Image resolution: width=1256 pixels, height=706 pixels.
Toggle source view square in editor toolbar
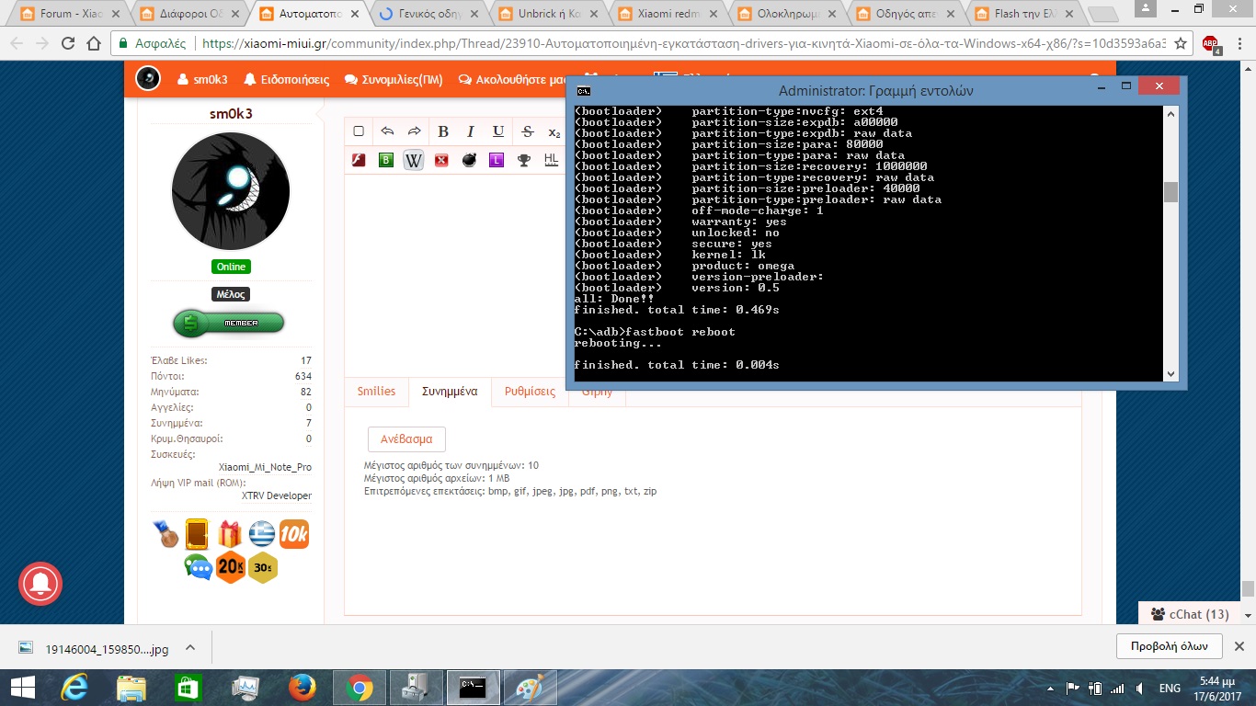[359, 131]
